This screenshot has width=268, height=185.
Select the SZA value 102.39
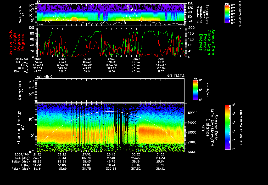(86, 158)
